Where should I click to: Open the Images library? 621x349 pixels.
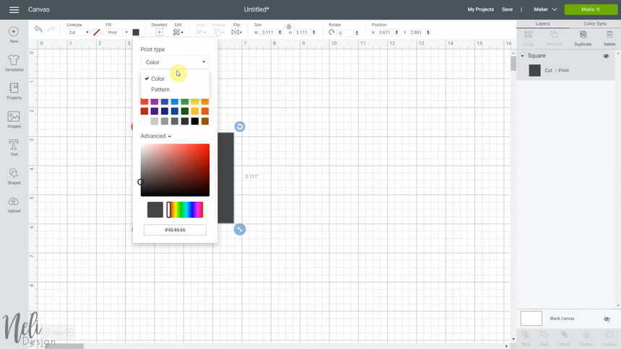pos(14,119)
